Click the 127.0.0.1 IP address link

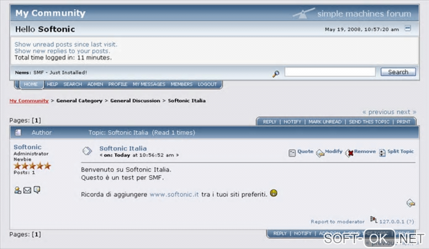392,222
